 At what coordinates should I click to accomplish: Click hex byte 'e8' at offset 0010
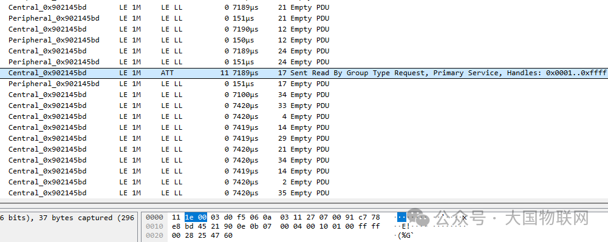point(176,226)
